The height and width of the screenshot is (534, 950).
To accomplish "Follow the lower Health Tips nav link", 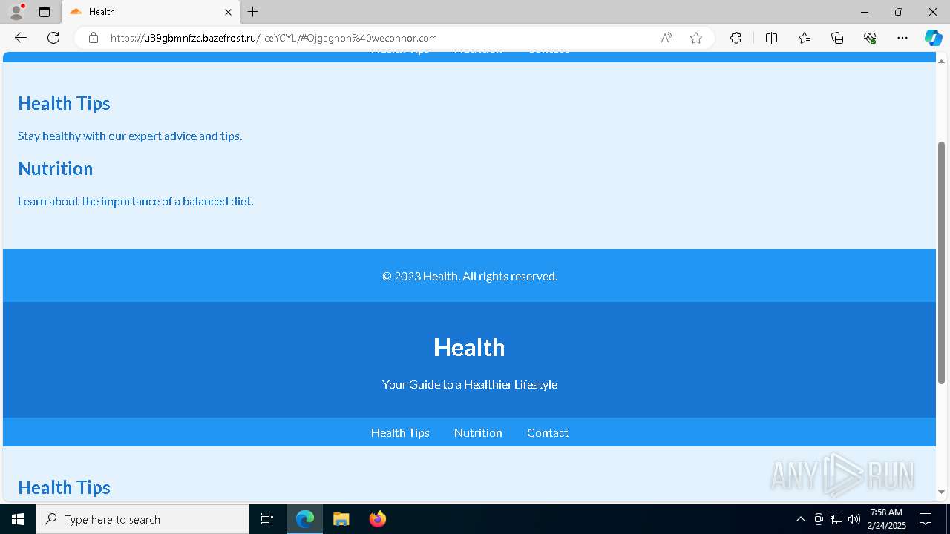I will click(x=400, y=432).
